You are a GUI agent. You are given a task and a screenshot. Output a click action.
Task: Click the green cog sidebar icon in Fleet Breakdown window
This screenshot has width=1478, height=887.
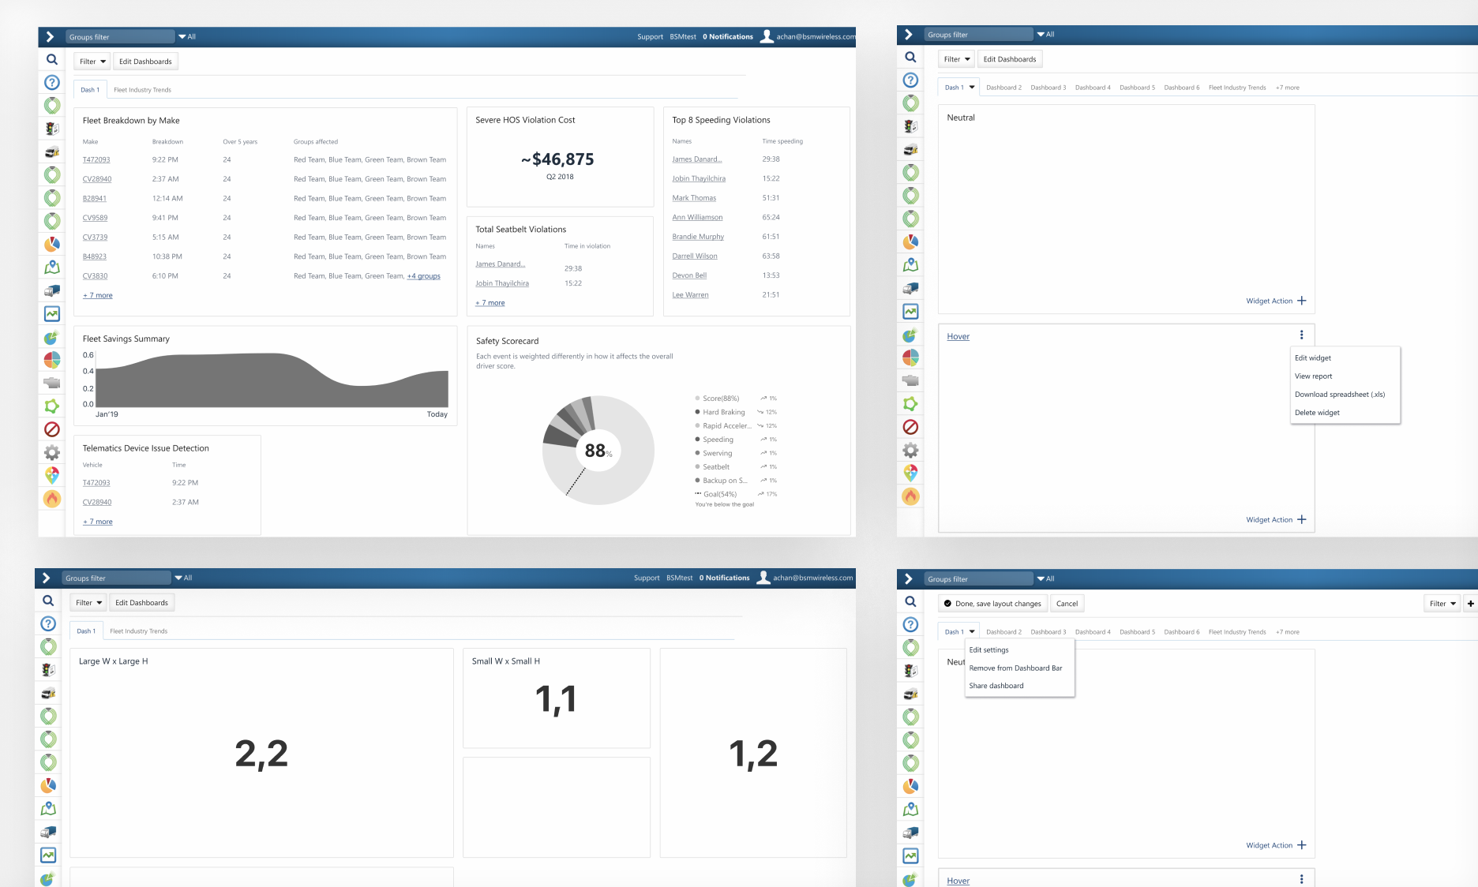coord(51,406)
